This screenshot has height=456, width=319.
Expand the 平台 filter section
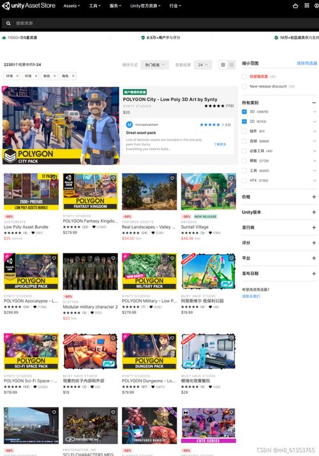tap(314, 258)
